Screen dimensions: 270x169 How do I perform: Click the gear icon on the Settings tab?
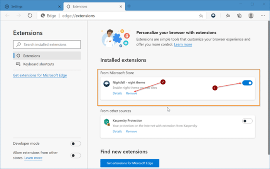[7, 7]
